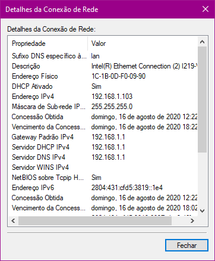Select the DHCP Ativado row
Image resolution: width=215 pixels, height=261 pixels.
[103, 86]
